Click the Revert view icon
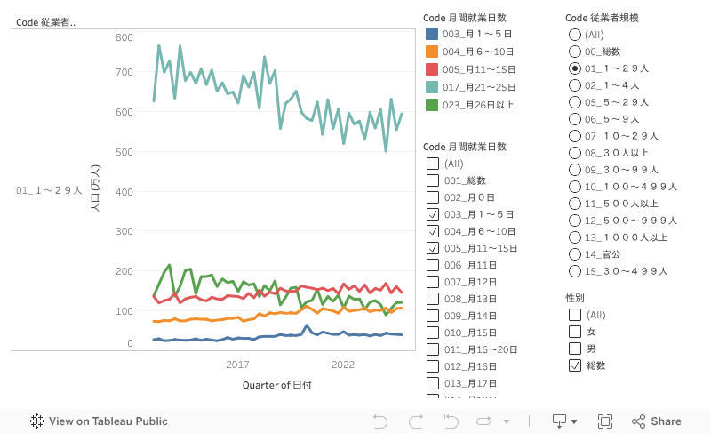 [x=449, y=421]
